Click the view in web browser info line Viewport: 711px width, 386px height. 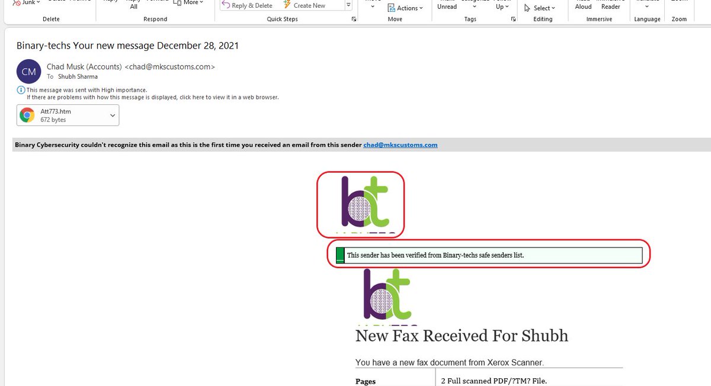(152, 96)
